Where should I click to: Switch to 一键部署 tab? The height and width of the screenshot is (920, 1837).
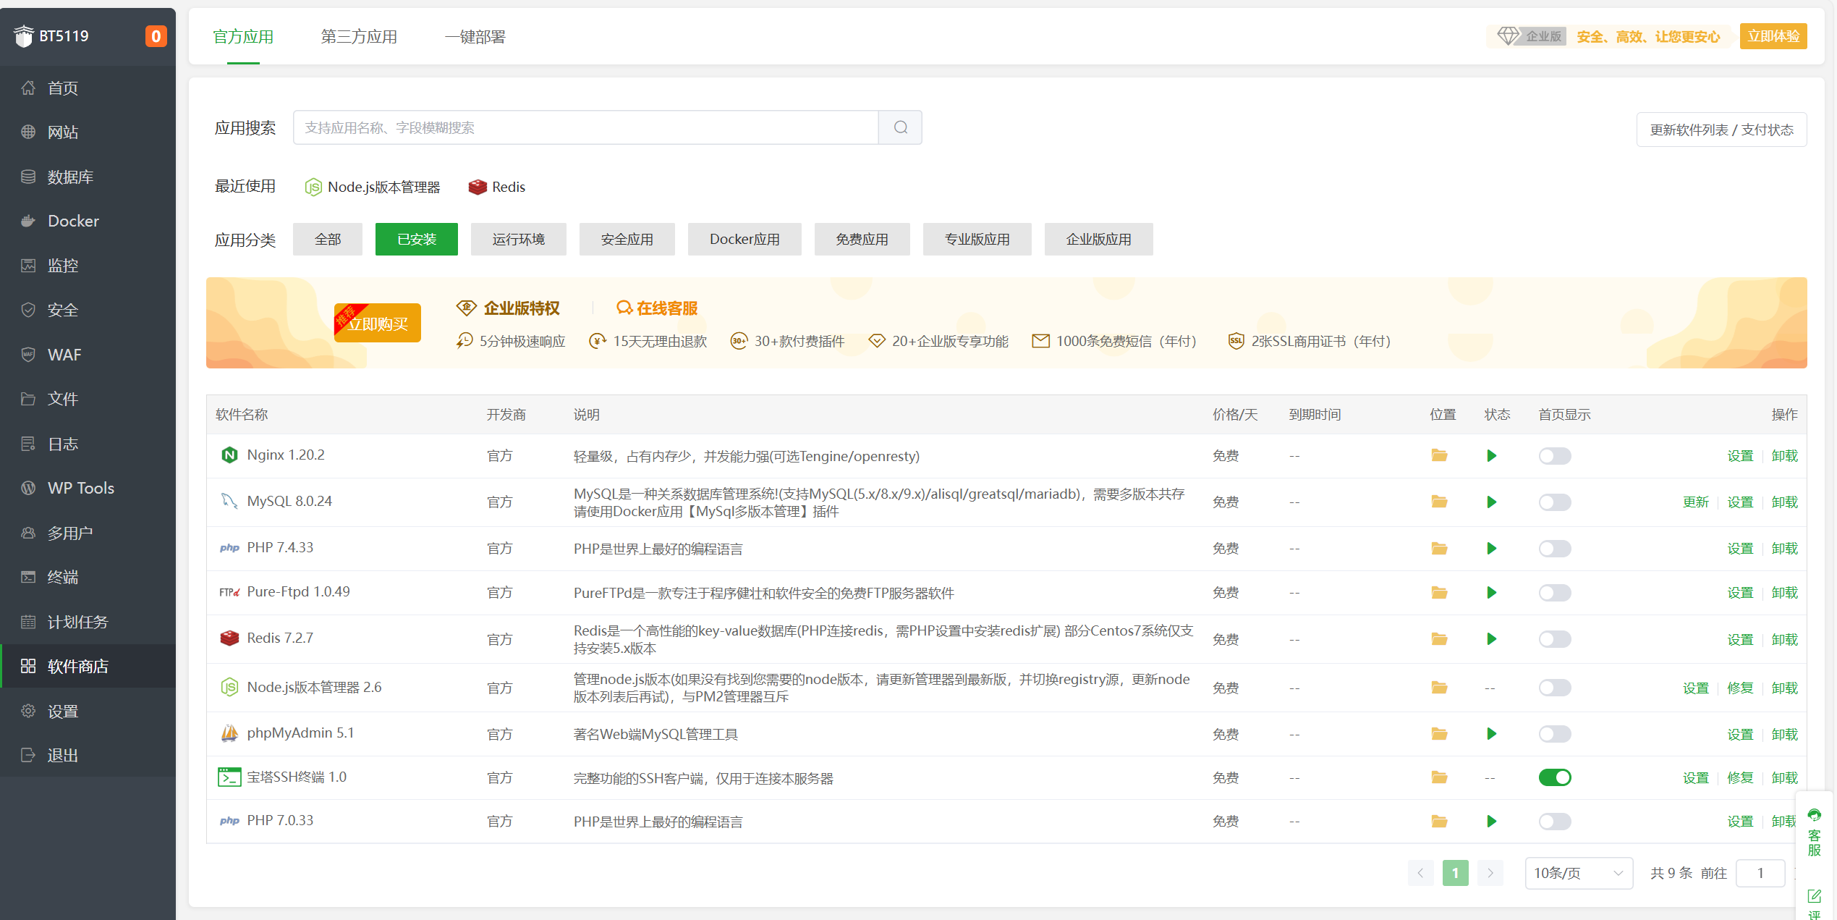point(475,36)
